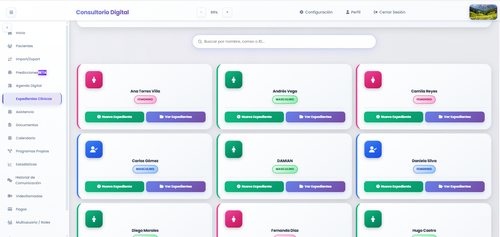Click Camila Reyes's pink avatar icon
The image size is (500, 237).
pyautogui.click(x=373, y=80)
